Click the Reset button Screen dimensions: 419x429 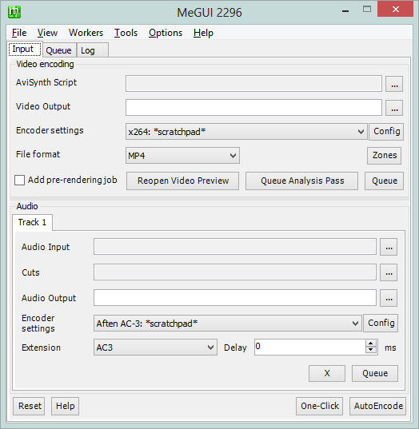coord(29,406)
